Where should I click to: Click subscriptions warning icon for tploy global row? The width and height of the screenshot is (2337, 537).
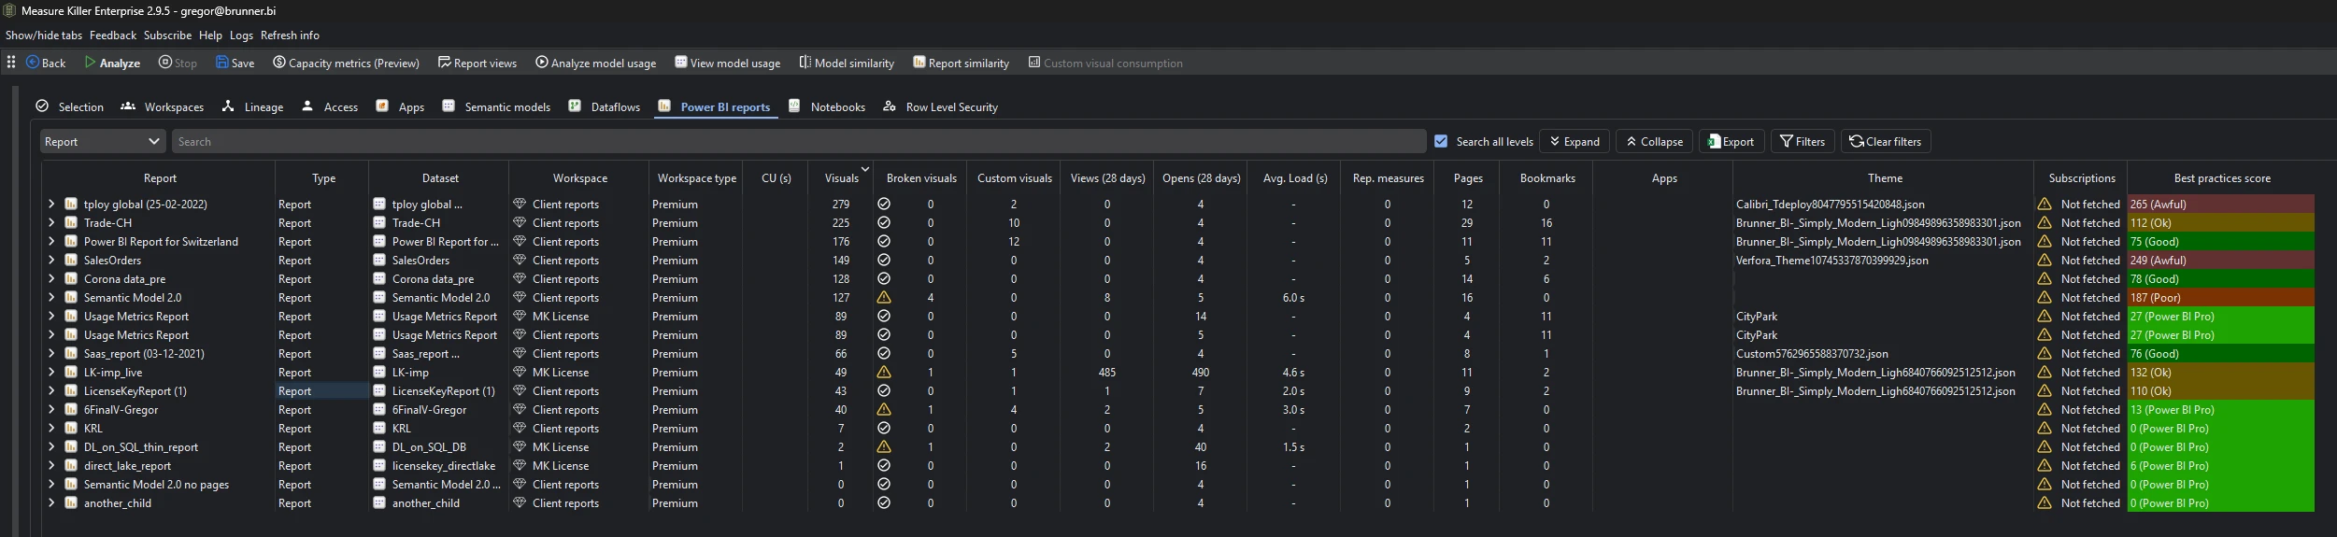2045,204
